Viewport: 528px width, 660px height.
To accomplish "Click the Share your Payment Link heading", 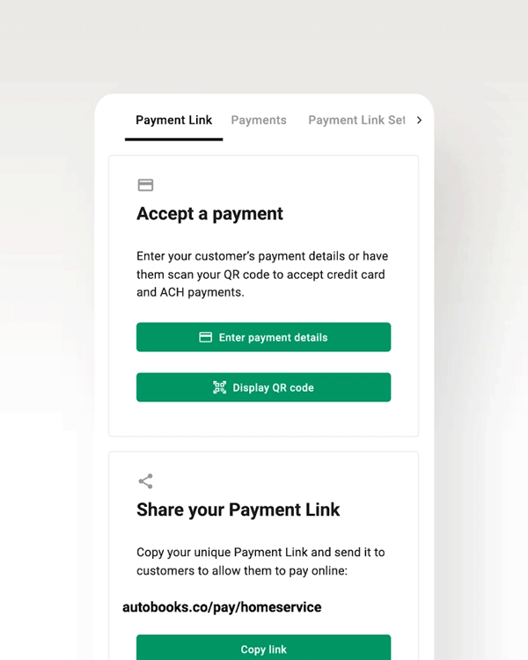I will (238, 510).
